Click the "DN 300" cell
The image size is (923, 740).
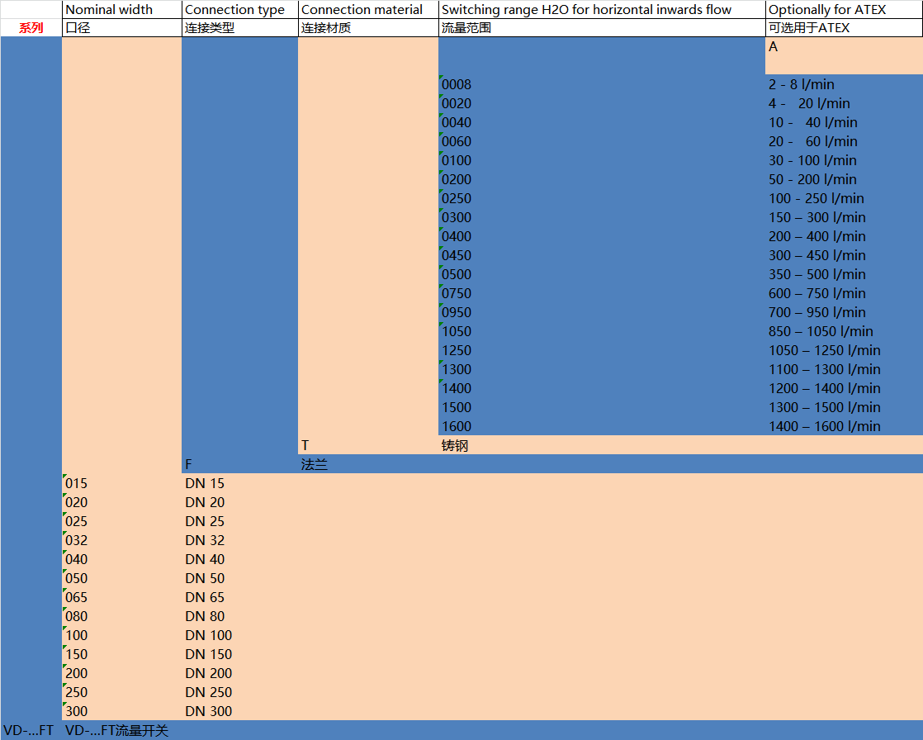[x=239, y=711]
